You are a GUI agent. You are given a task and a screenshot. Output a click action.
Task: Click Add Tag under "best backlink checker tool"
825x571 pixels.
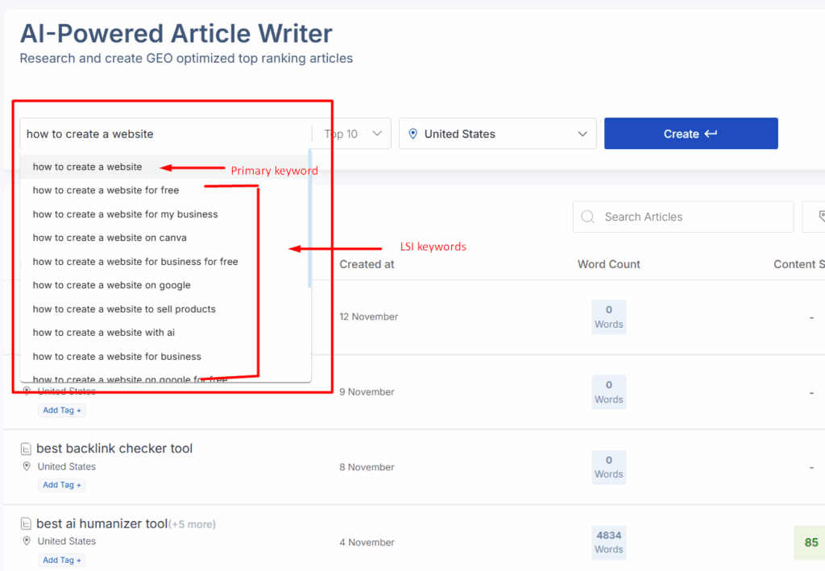pos(61,484)
